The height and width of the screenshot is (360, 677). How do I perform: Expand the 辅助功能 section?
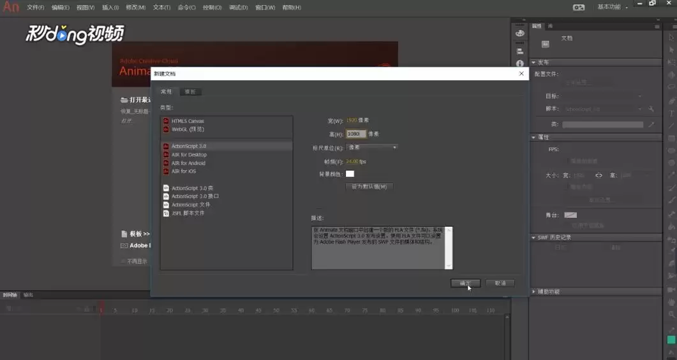[533, 292]
